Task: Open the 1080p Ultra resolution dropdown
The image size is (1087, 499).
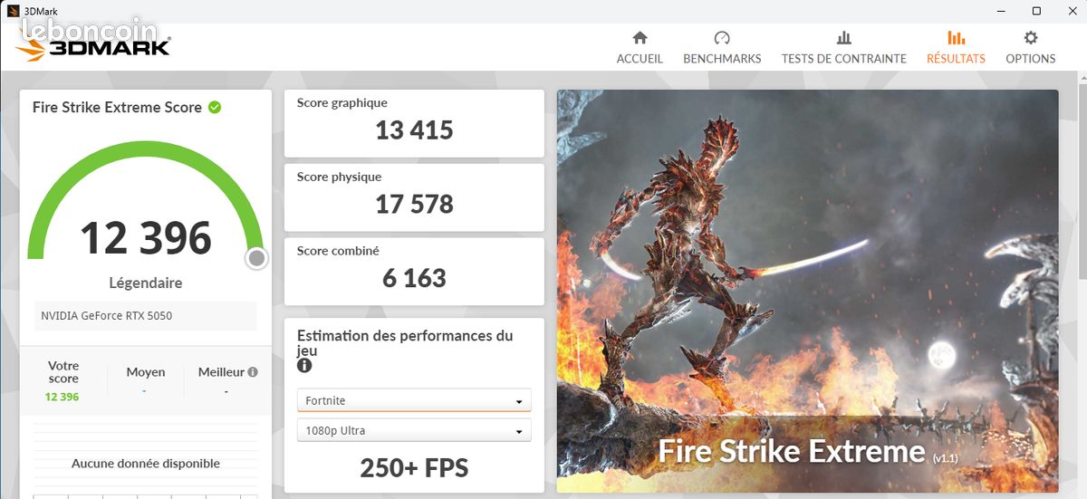Action: 414,430
